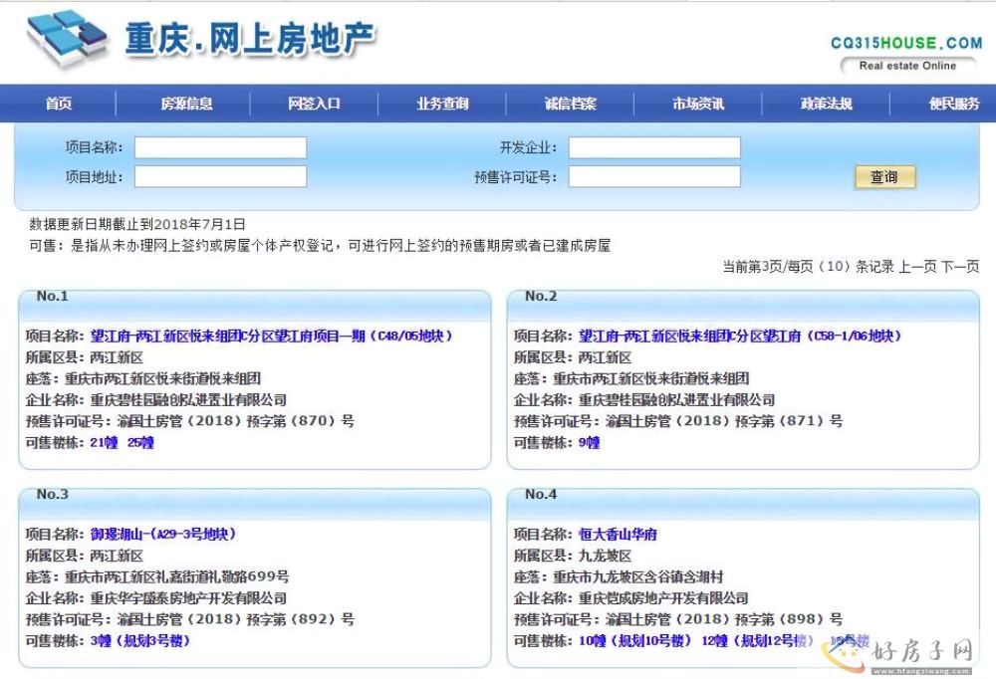
Task: Open the 首页 menu item
Action: click(59, 104)
